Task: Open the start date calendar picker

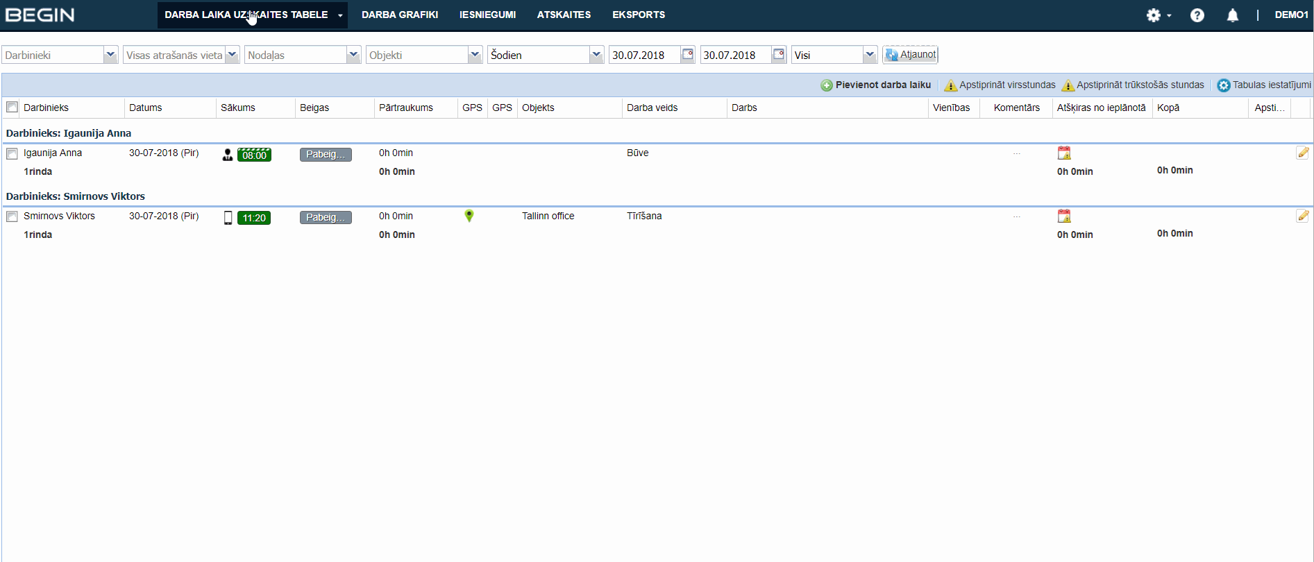Action: click(x=687, y=54)
